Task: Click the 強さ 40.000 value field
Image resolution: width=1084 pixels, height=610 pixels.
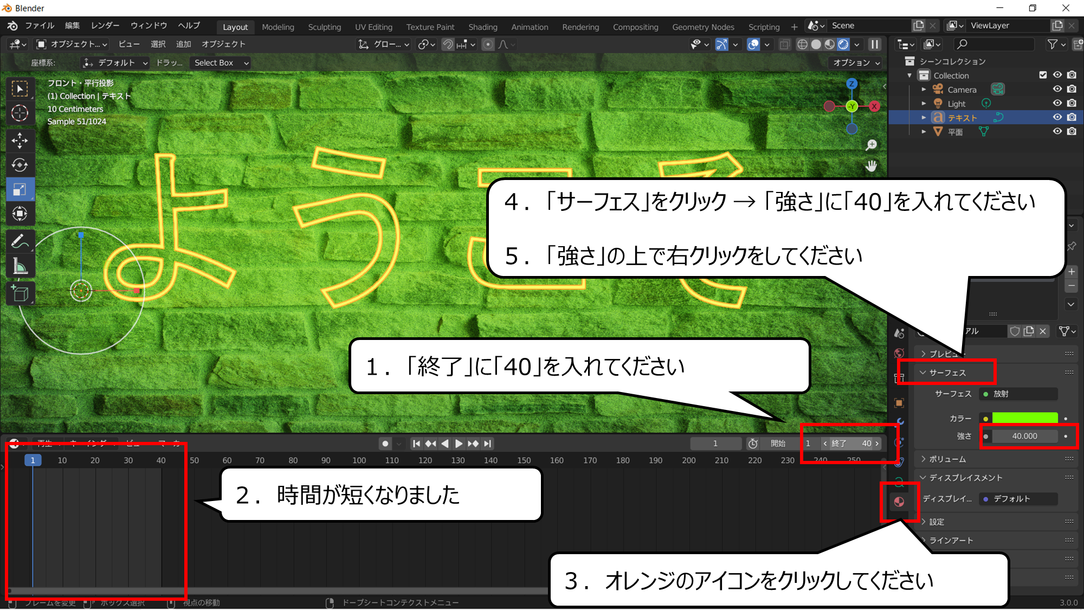Action: click(1024, 436)
